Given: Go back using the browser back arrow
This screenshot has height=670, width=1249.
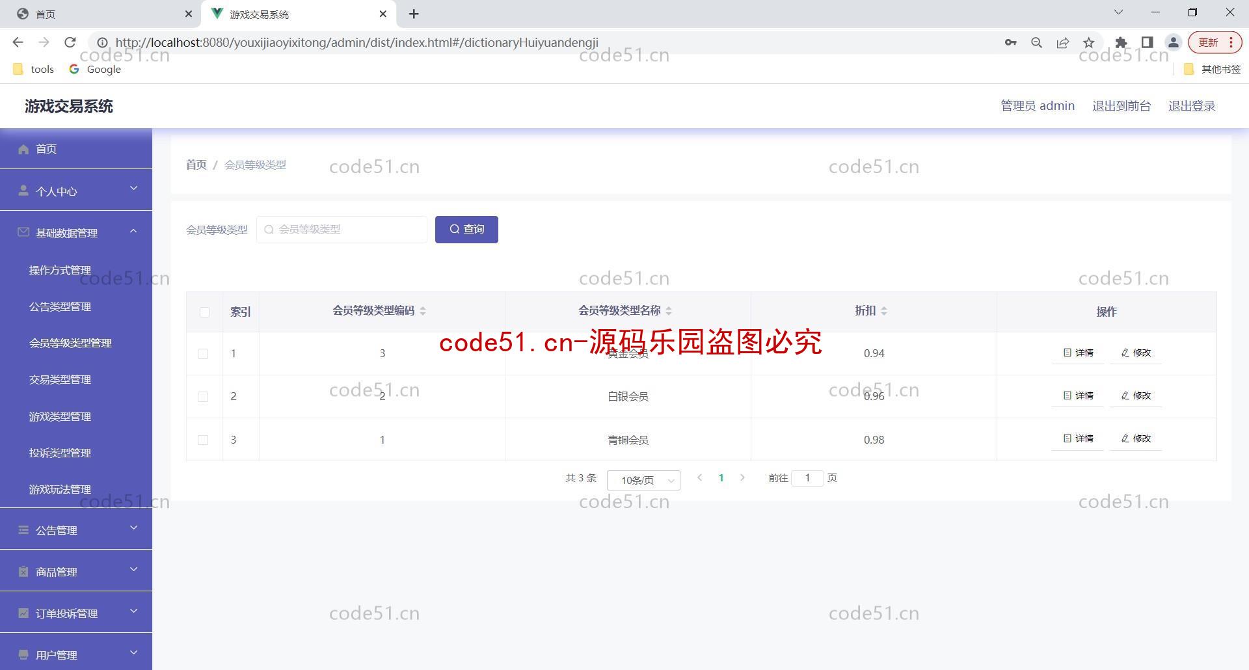Looking at the screenshot, I should pyautogui.click(x=18, y=42).
